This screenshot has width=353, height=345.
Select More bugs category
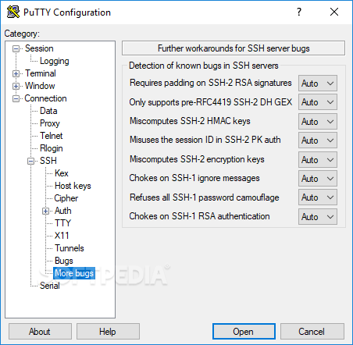tap(74, 273)
